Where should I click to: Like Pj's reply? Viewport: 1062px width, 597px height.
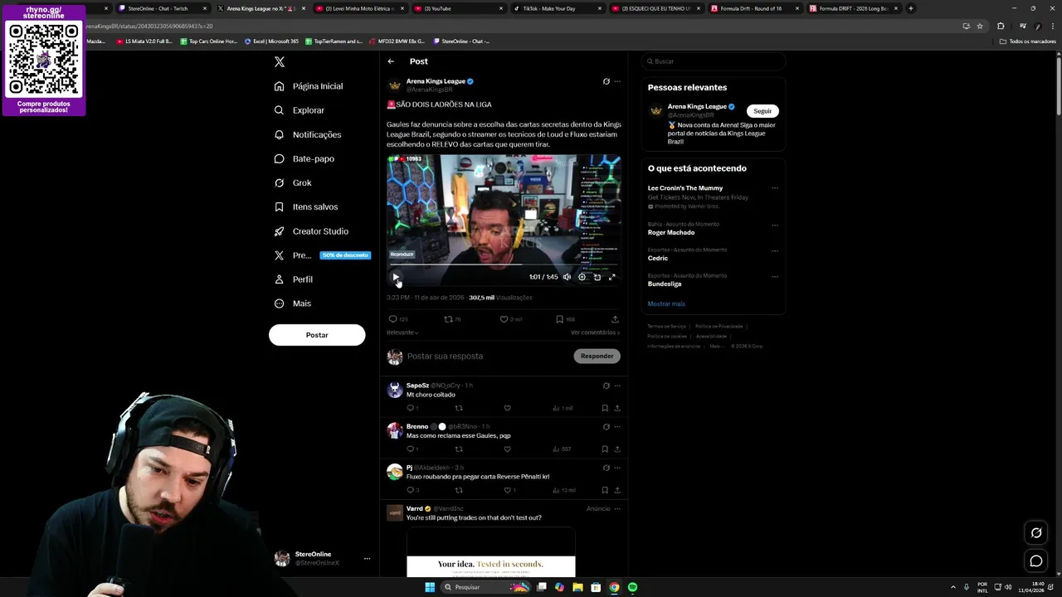pyautogui.click(x=509, y=490)
